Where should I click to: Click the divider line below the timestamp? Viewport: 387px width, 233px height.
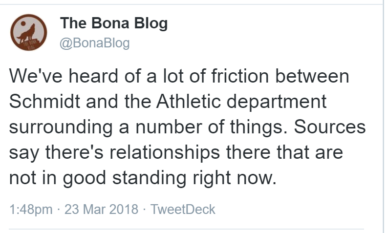[186, 229]
